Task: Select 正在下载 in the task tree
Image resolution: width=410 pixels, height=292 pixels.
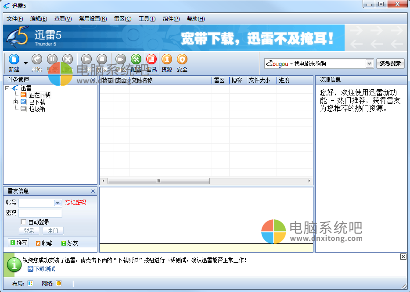Action: [x=40, y=95]
